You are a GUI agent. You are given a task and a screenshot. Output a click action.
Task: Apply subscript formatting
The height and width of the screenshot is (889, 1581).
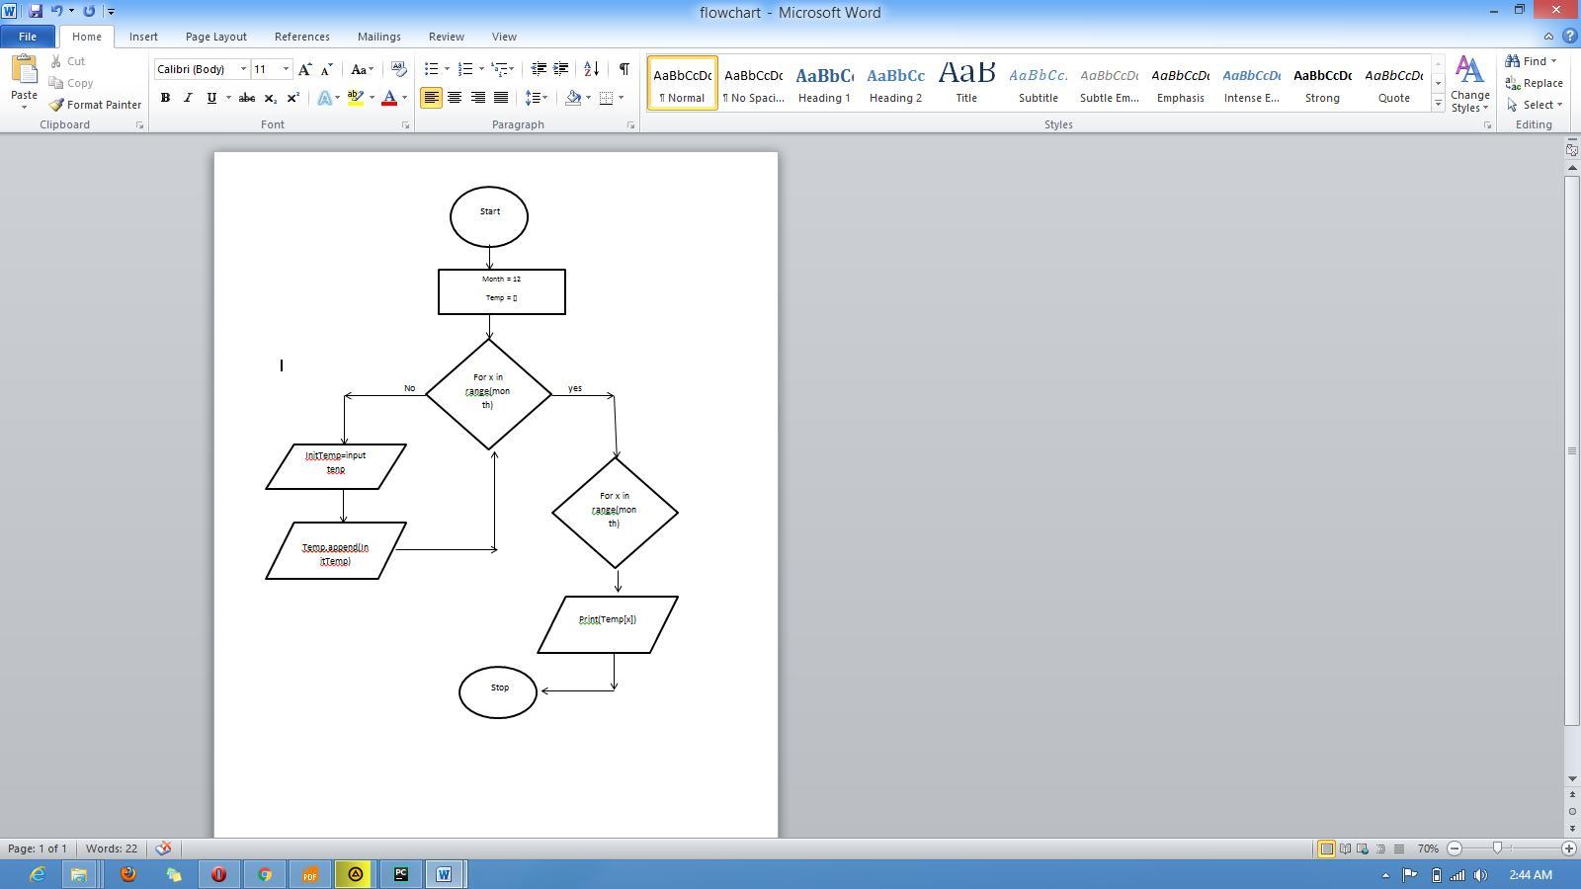click(270, 98)
